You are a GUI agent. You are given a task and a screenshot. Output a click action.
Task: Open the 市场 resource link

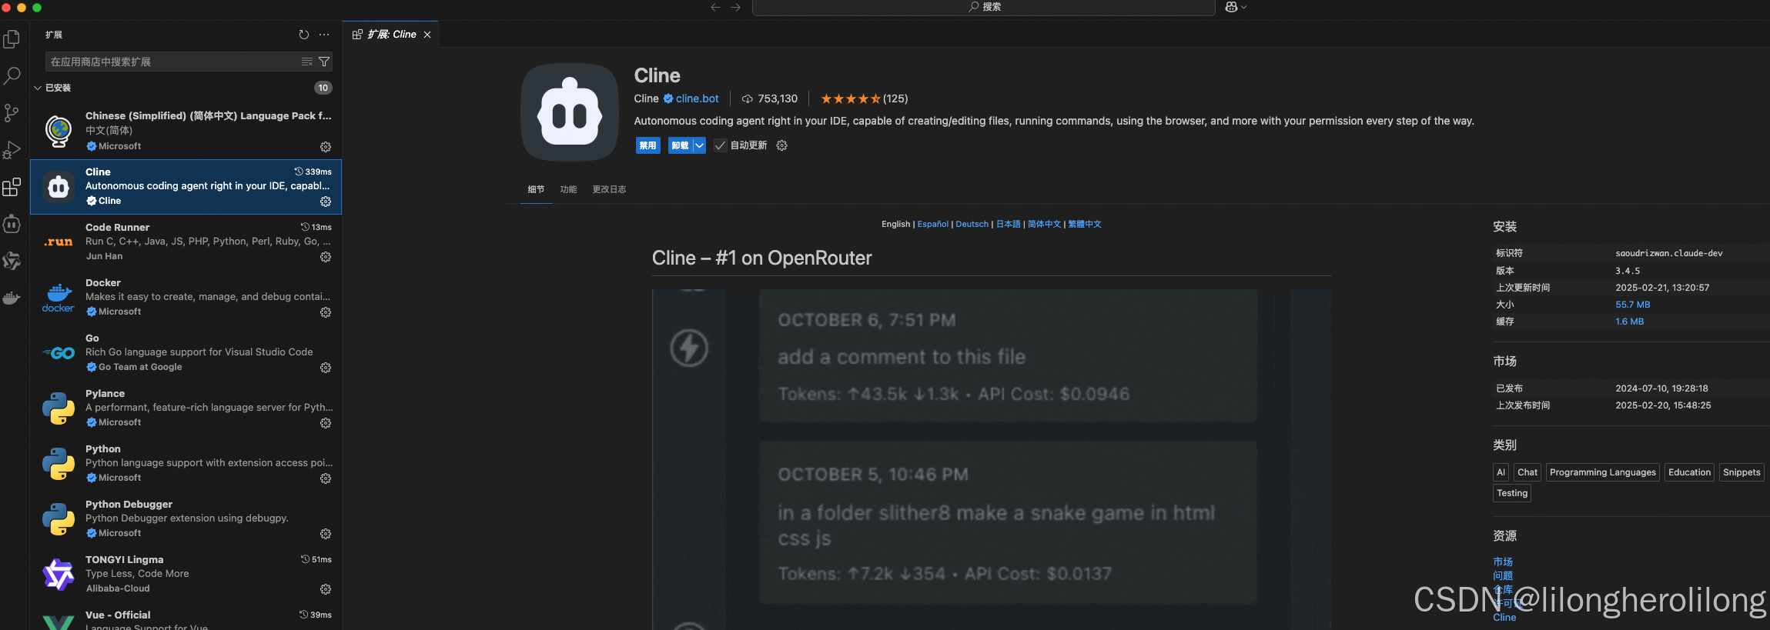coord(1503,562)
